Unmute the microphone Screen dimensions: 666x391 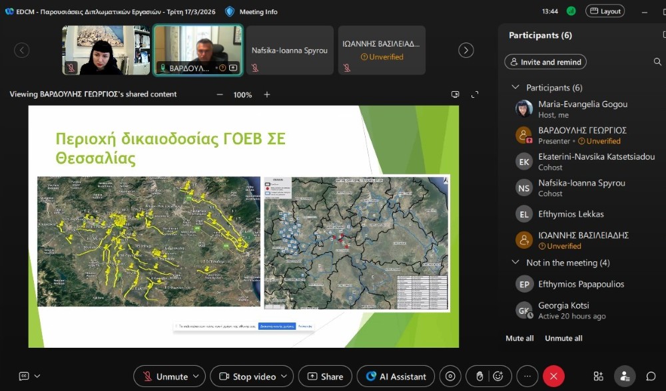[x=165, y=376]
